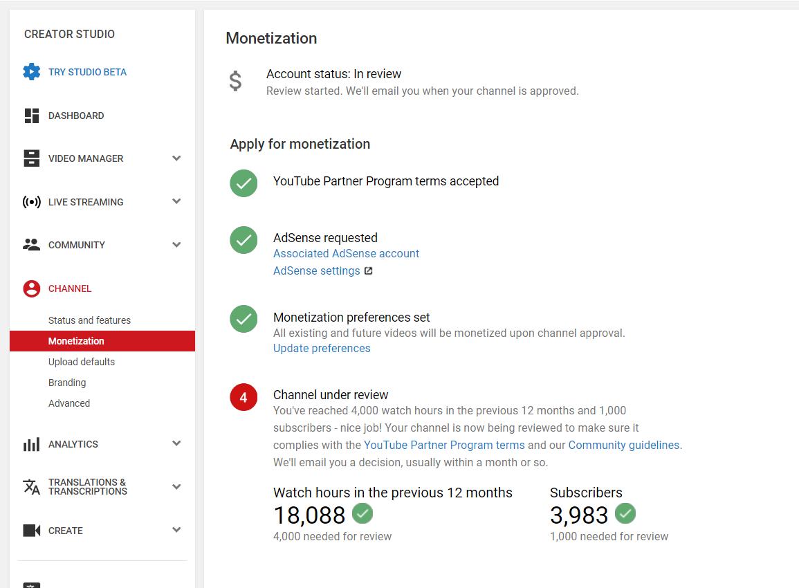Click the Channel under review heading
The image size is (799, 588).
[x=331, y=395]
